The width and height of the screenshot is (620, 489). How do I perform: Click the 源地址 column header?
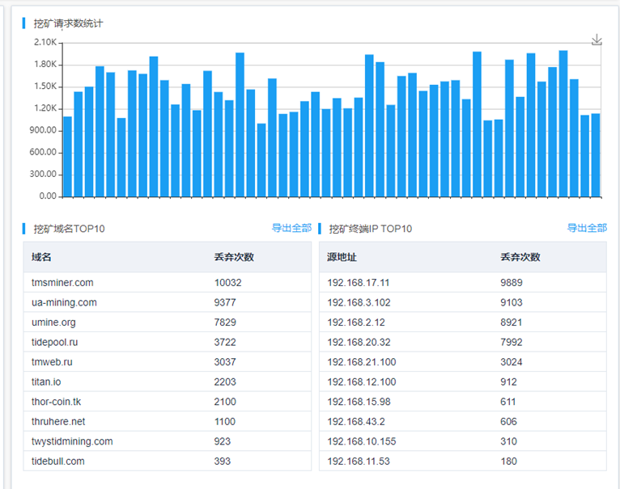point(342,257)
